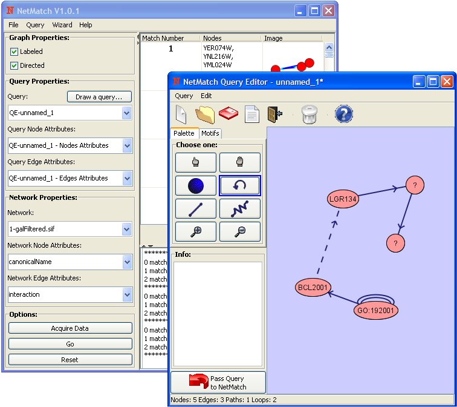
Task: Toggle the Directed checkbox
Action: coord(15,65)
